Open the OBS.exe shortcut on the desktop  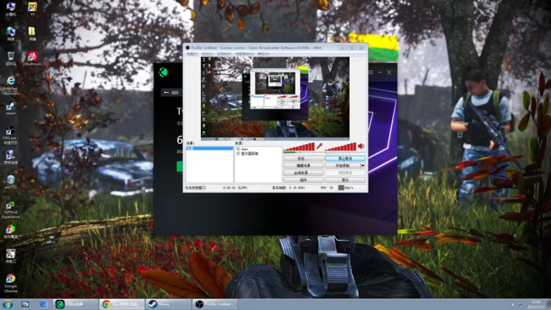point(10,135)
